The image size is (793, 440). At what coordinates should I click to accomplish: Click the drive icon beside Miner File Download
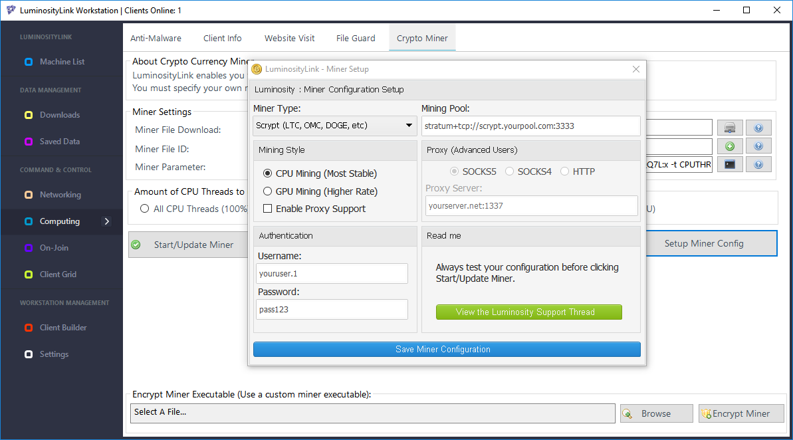coord(730,128)
